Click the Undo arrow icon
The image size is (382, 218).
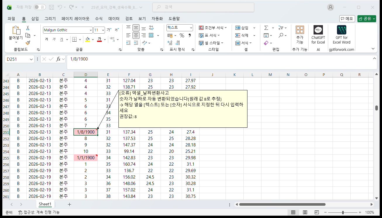pyautogui.click(x=60, y=7)
